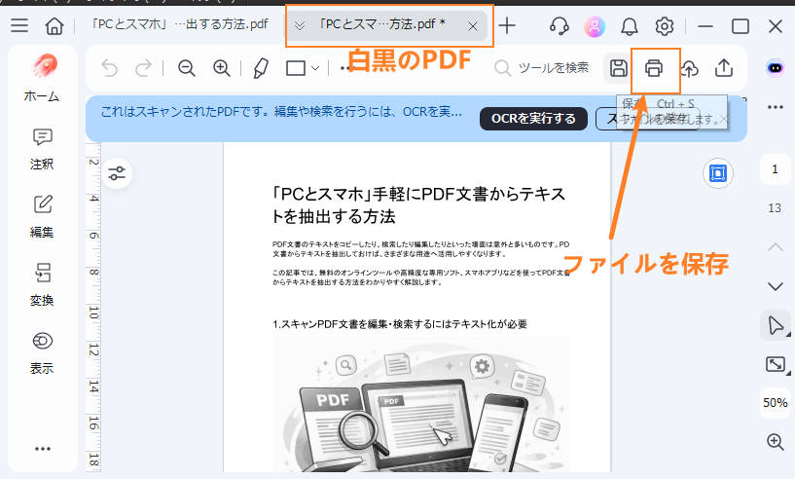Expand the shape tool dropdown arrow
795x479 pixels.
[315, 68]
